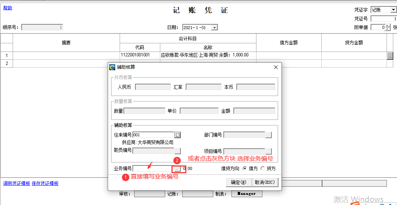Increase the 附单据 count with up stepper
The image size is (397, 205).
pos(388,26)
